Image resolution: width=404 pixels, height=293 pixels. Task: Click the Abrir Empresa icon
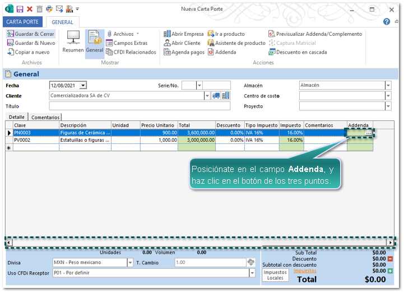pyautogui.click(x=167, y=34)
